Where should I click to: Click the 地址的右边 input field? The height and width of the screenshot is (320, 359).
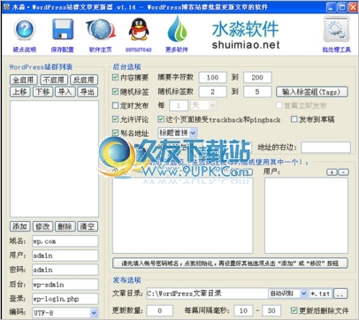pos(325,147)
